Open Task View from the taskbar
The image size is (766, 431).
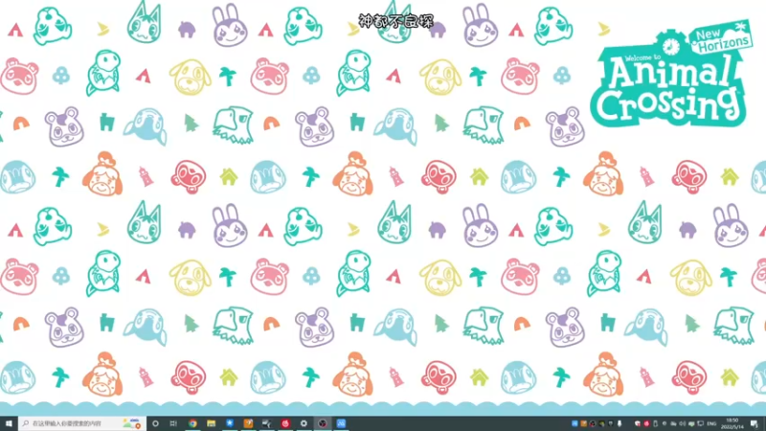(173, 423)
